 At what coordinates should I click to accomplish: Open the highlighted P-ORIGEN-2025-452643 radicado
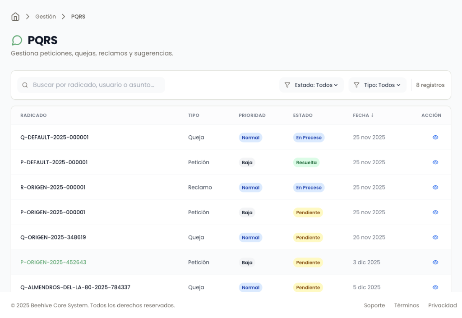pyautogui.click(x=53, y=262)
